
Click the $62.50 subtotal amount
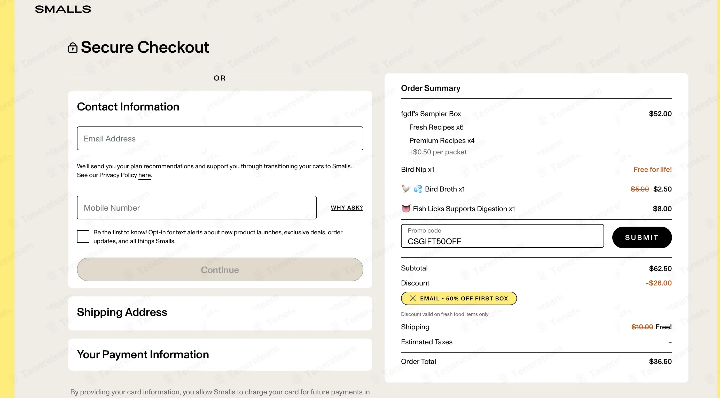click(x=660, y=268)
